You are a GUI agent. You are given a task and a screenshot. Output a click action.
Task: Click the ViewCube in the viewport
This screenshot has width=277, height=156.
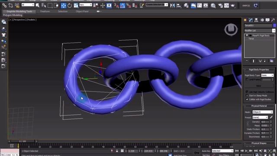click(231, 29)
